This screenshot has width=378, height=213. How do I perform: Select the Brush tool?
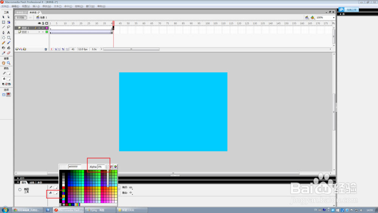pyautogui.click(x=9, y=43)
